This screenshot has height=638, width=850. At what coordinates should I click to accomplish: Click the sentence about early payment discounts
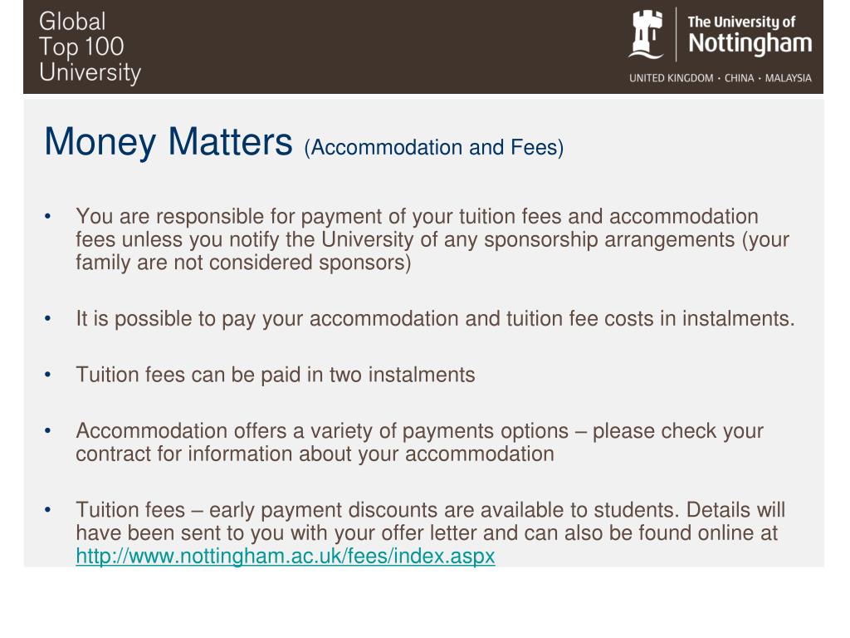(431, 522)
